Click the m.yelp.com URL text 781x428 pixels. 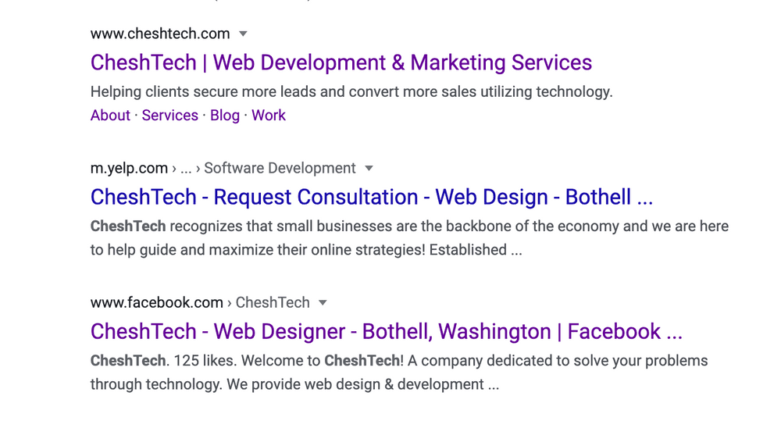point(129,169)
